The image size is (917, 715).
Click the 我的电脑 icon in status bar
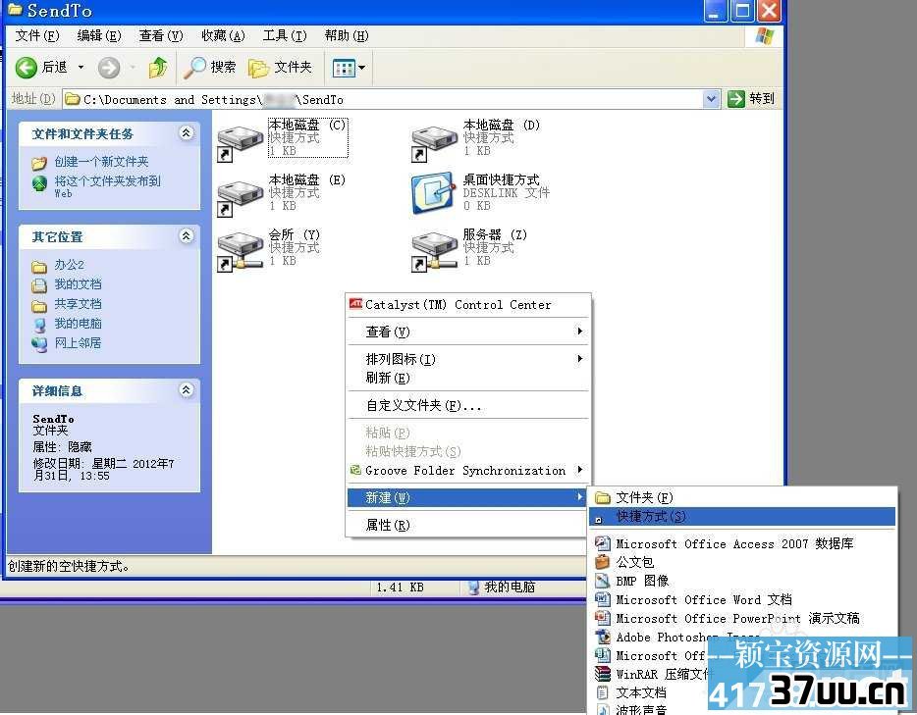tap(474, 587)
